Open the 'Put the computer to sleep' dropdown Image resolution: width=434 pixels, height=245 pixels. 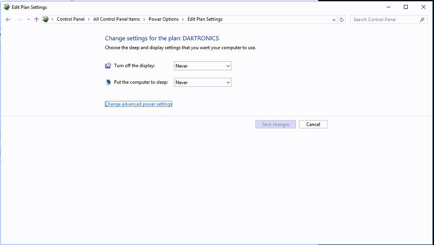(x=202, y=82)
